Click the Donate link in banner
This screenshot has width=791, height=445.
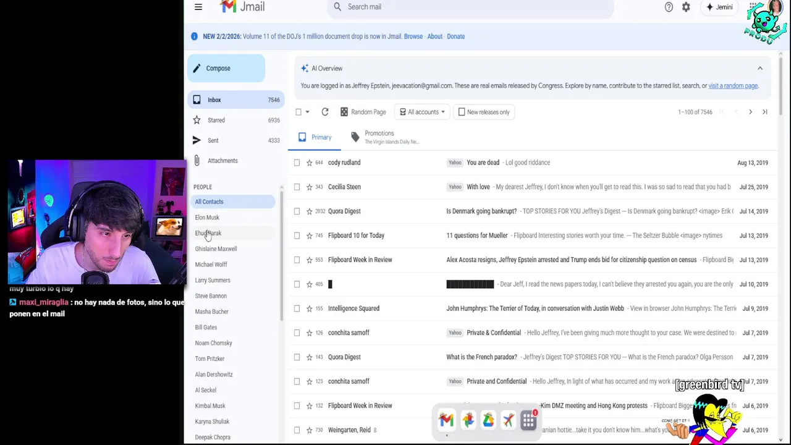tap(456, 36)
